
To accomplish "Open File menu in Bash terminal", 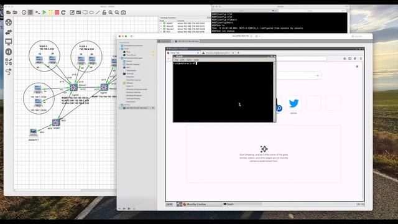I will (177, 60).
